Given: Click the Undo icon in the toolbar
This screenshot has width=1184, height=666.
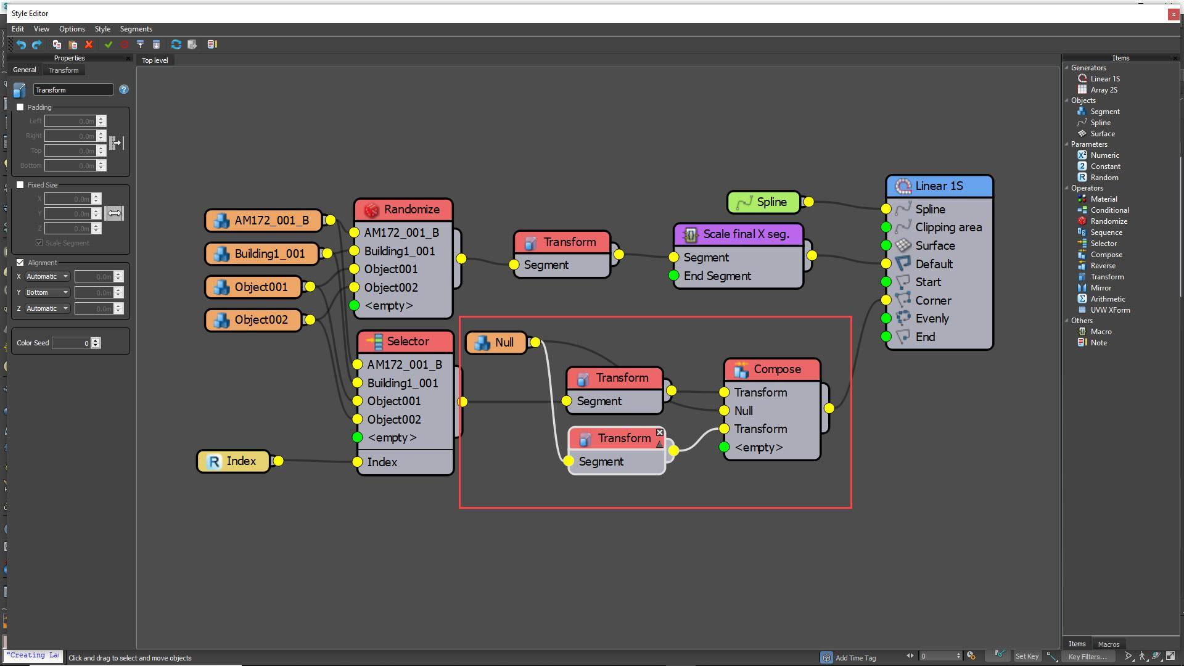Looking at the screenshot, I should [22, 44].
